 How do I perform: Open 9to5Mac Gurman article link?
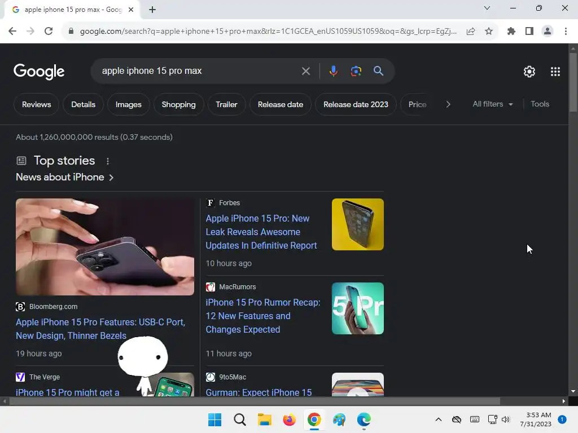pyautogui.click(x=259, y=392)
